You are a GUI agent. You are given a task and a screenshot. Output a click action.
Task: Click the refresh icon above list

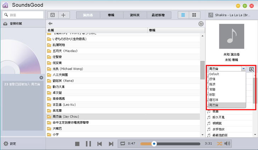[201, 24]
